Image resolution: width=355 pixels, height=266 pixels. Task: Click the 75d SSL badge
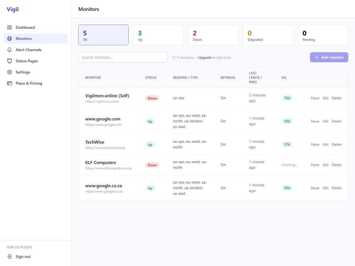coord(287,98)
